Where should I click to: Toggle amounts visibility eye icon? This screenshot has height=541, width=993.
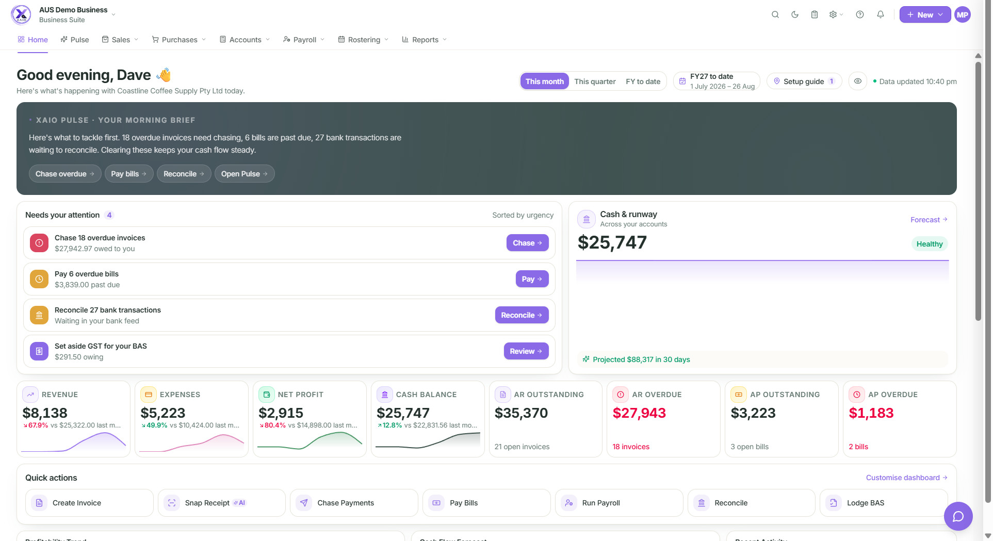point(858,81)
